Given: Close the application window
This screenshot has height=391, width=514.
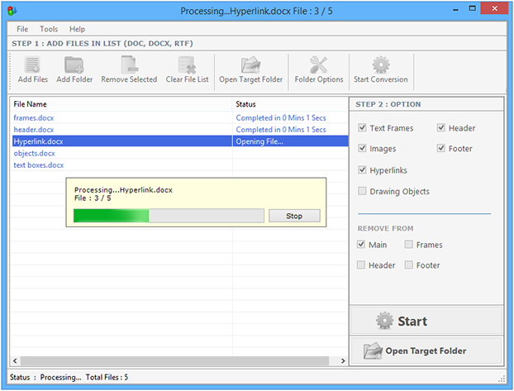Looking at the screenshot, I should (x=494, y=8).
